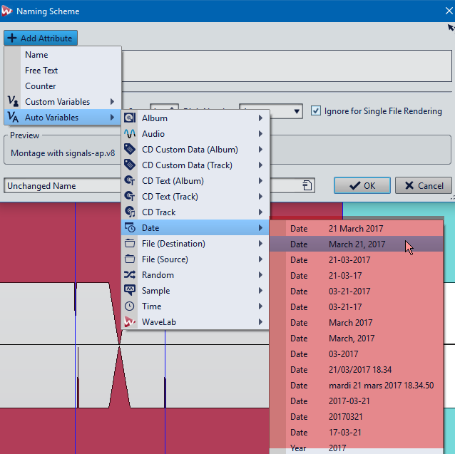This screenshot has height=454, width=455.
Task: Choose date format March 2017
Action: tap(357, 322)
